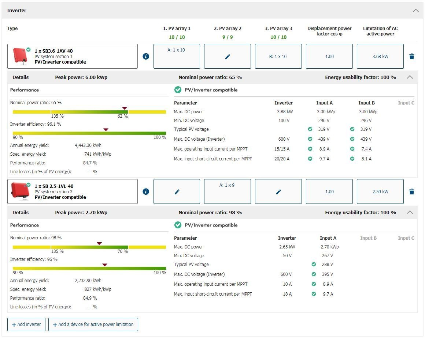
Task: Click the 2.50 kW AC active power limit field
Action: pos(380,191)
